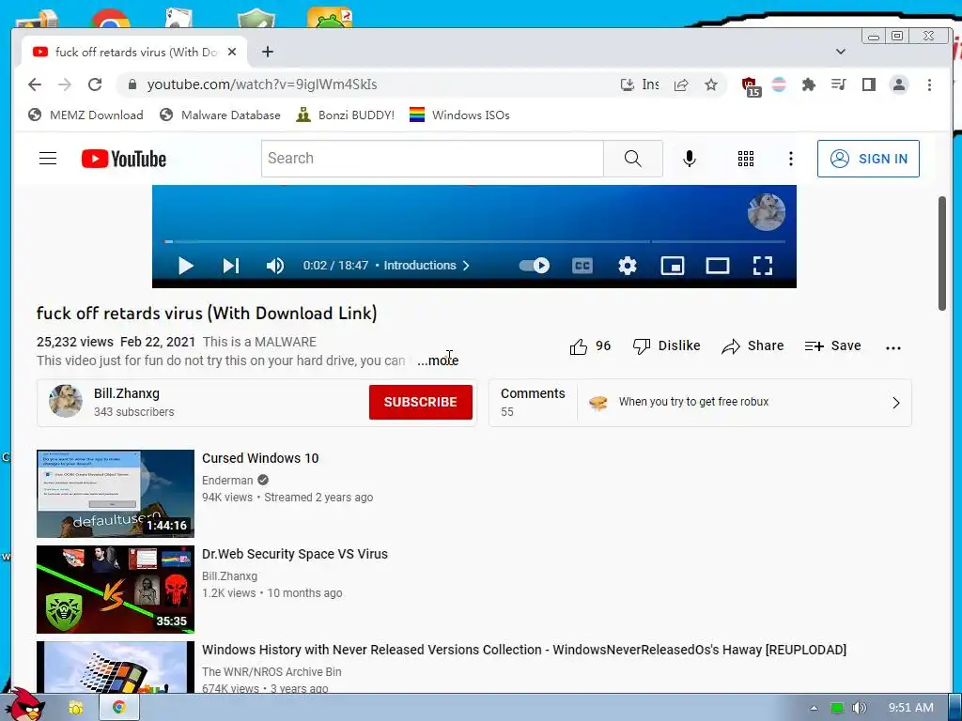The image size is (962, 721).
Task: Open the Chrome profile avatar
Action: [899, 84]
